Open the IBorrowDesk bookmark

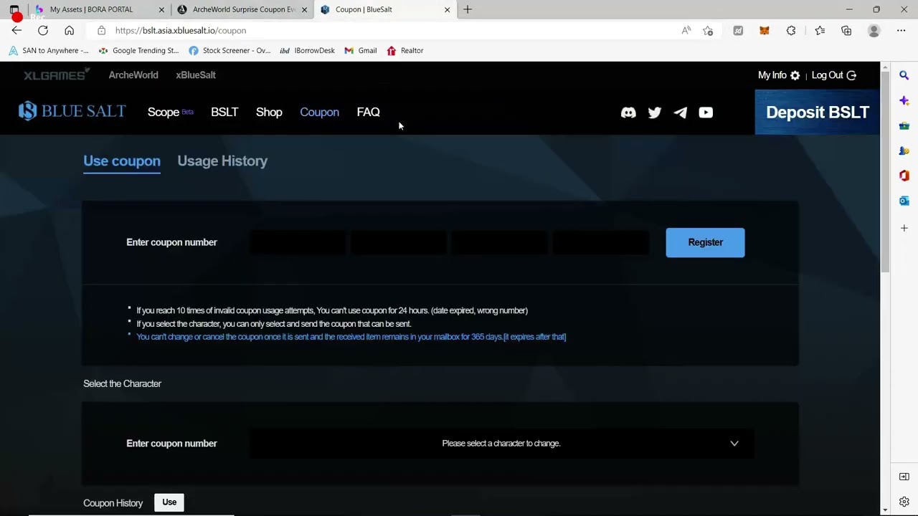(x=307, y=50)
